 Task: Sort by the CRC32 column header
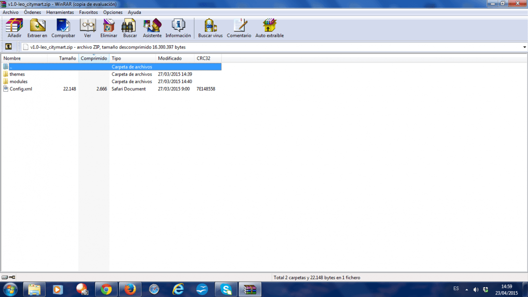coord(208,58)
